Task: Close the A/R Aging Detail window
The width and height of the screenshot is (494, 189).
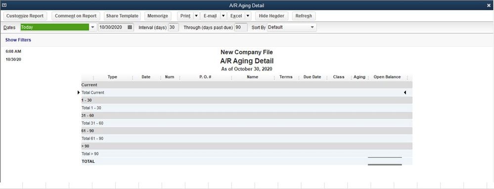Action: (x=489, y=5)
